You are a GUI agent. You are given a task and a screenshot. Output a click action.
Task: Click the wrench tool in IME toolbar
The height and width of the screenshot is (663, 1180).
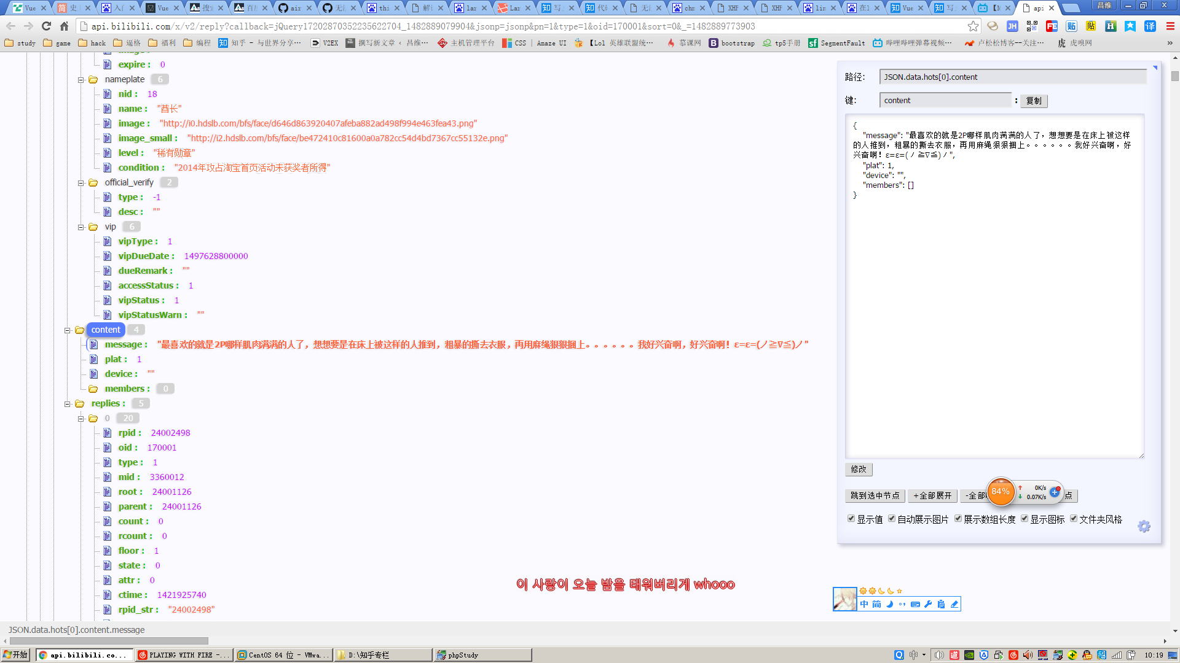928,605
